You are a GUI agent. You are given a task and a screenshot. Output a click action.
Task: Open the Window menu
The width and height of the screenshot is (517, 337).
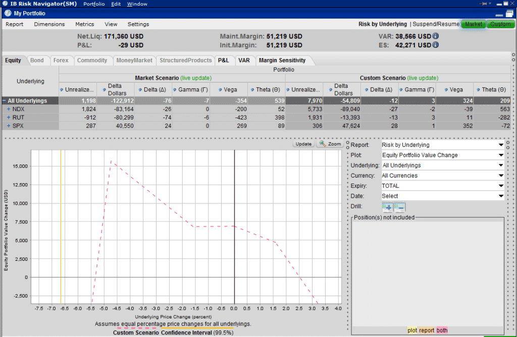[x=137, y=4]
